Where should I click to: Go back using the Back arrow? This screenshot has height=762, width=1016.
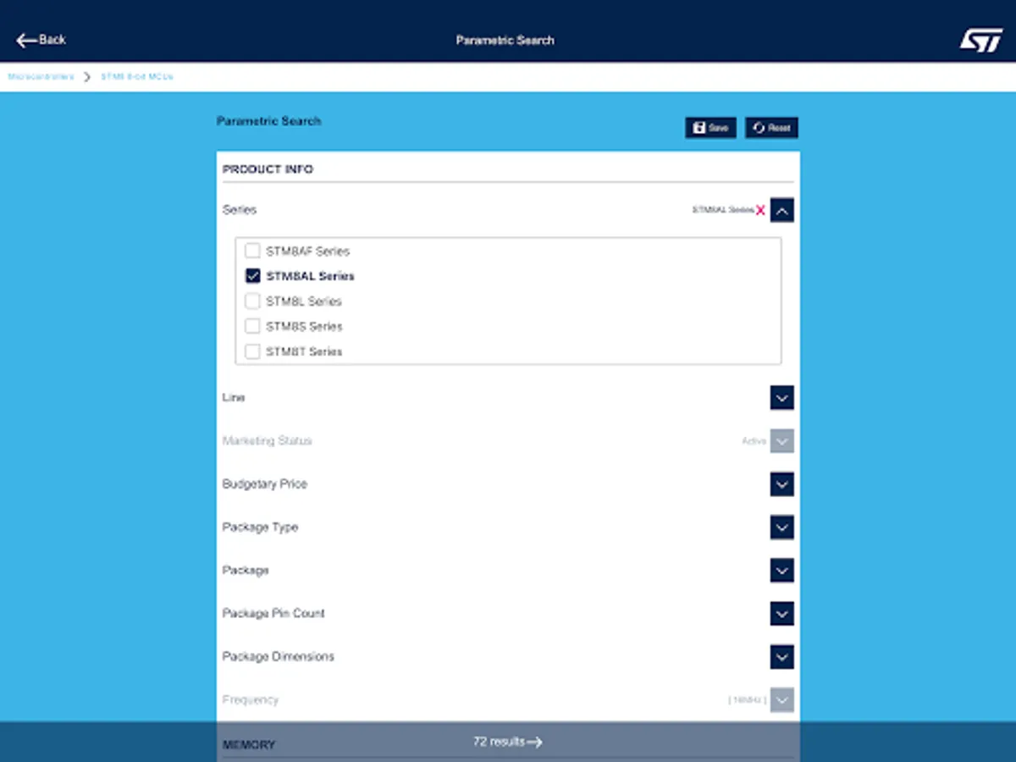coord(41,40)
